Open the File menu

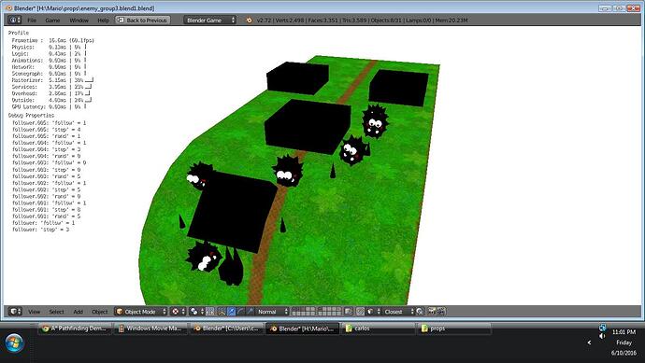[32, 21]
